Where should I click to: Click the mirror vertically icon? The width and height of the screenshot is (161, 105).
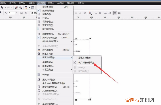[x=26, y=13]
